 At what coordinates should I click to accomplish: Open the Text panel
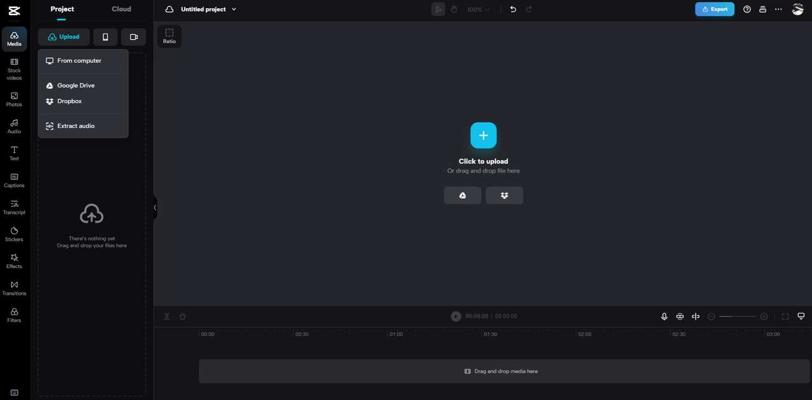pyautogui.click(x=14, y=153)
